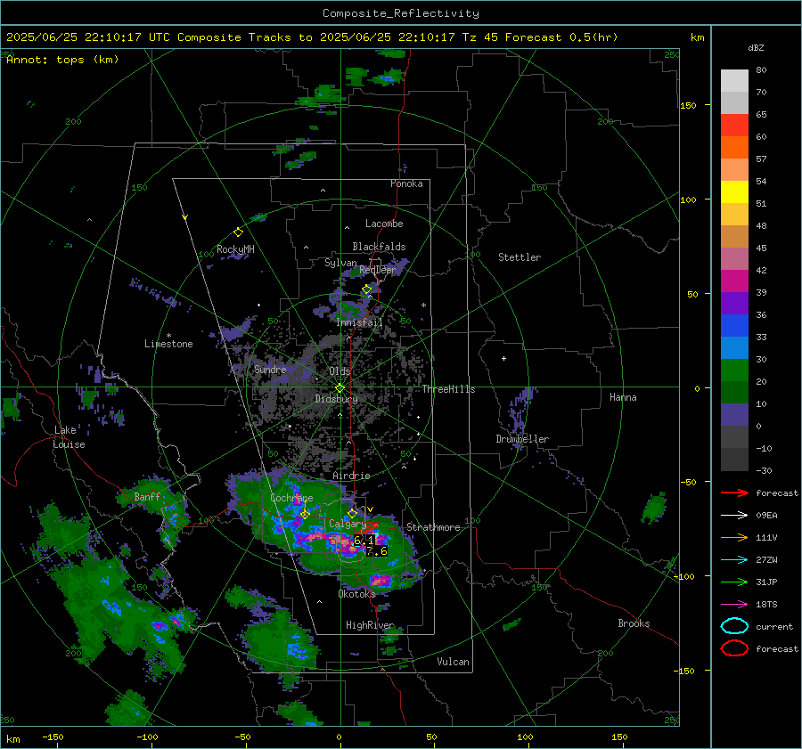
Task: Pick the blue 36–33 dBZ swatch
Action: 734,326
